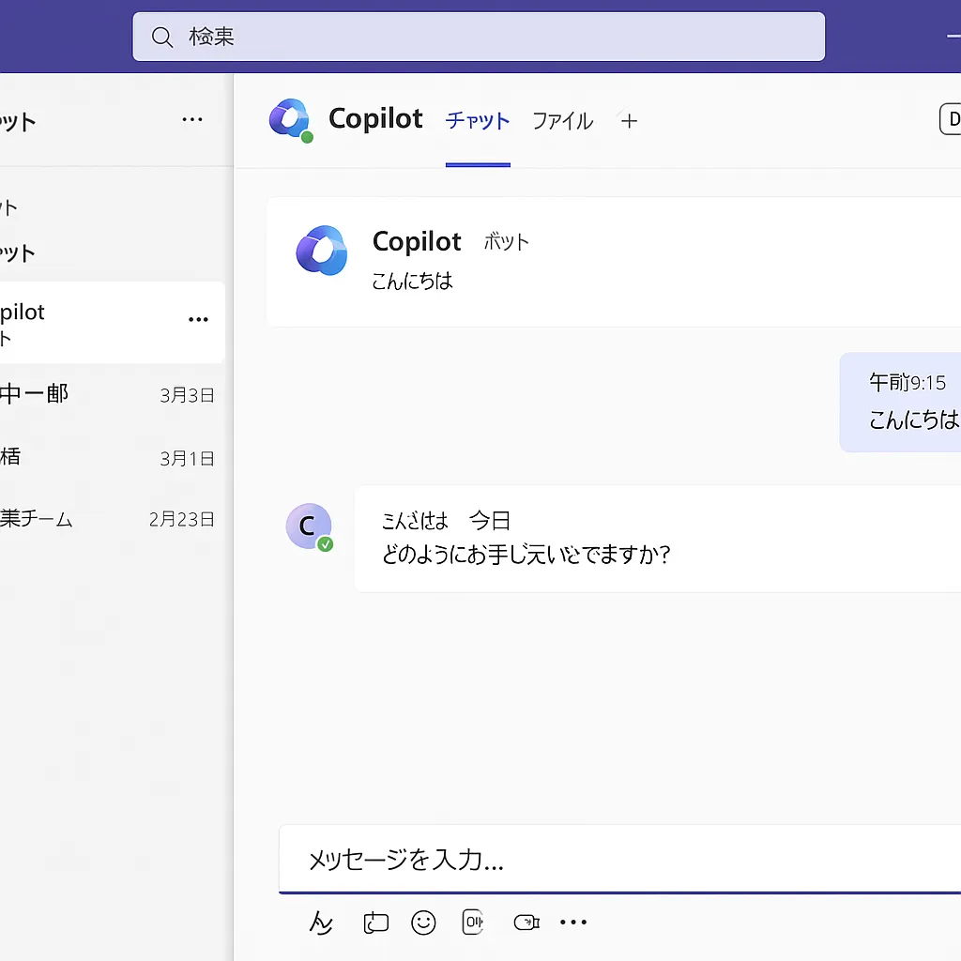The width and height of the screenshot is (961, 961).
Task: Open more options for chat list header
Action: click(x=192, y=119)
